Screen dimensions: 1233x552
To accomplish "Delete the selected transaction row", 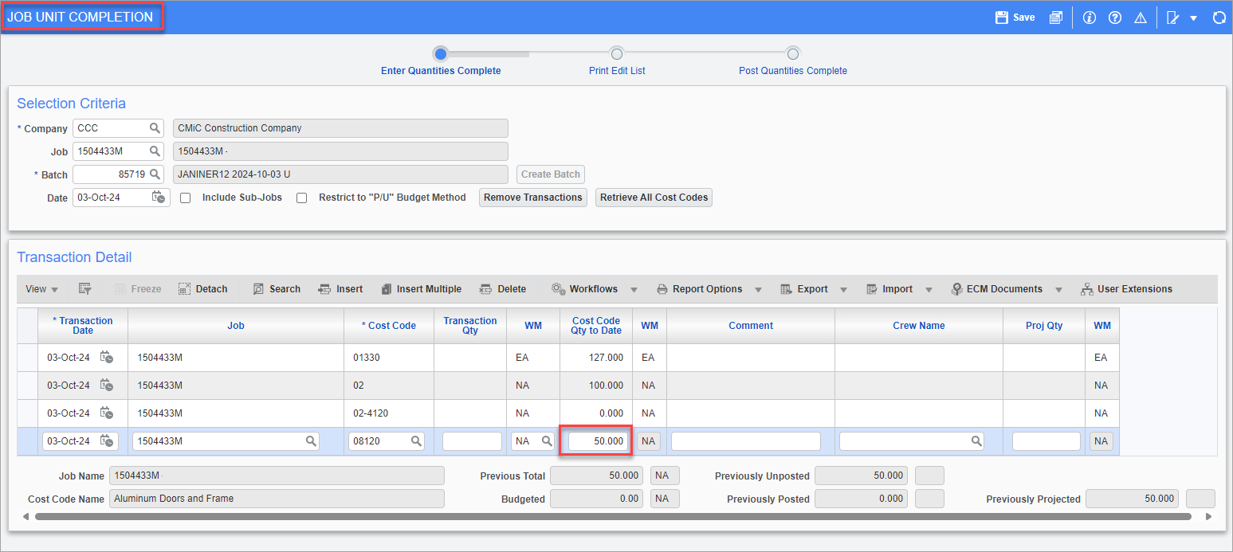I will coord(503,289).
